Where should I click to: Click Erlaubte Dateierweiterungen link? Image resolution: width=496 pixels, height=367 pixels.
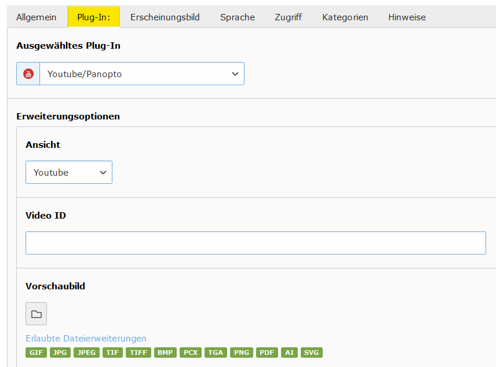pos(86,338)
